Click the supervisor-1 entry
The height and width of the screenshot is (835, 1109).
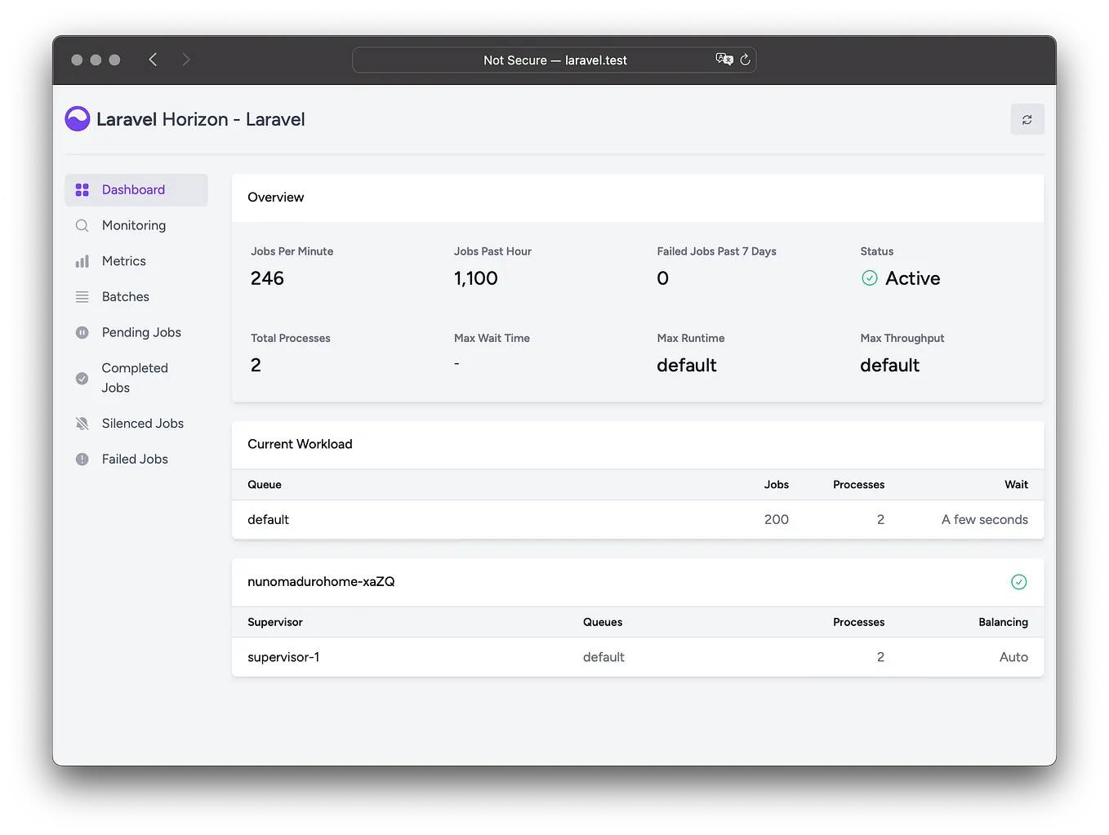(283, 656)
